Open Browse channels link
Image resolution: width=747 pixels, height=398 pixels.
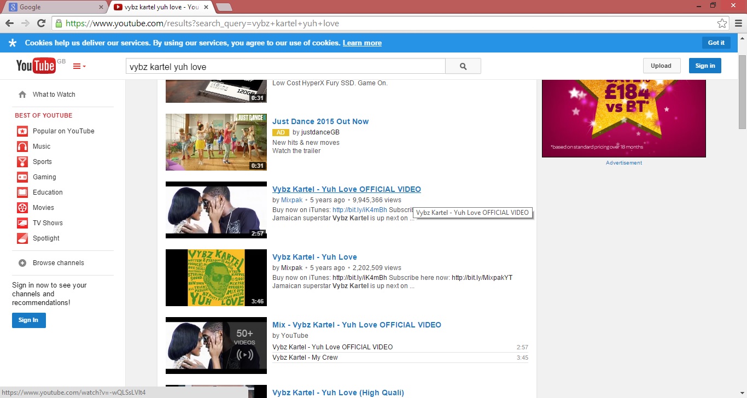59,263
